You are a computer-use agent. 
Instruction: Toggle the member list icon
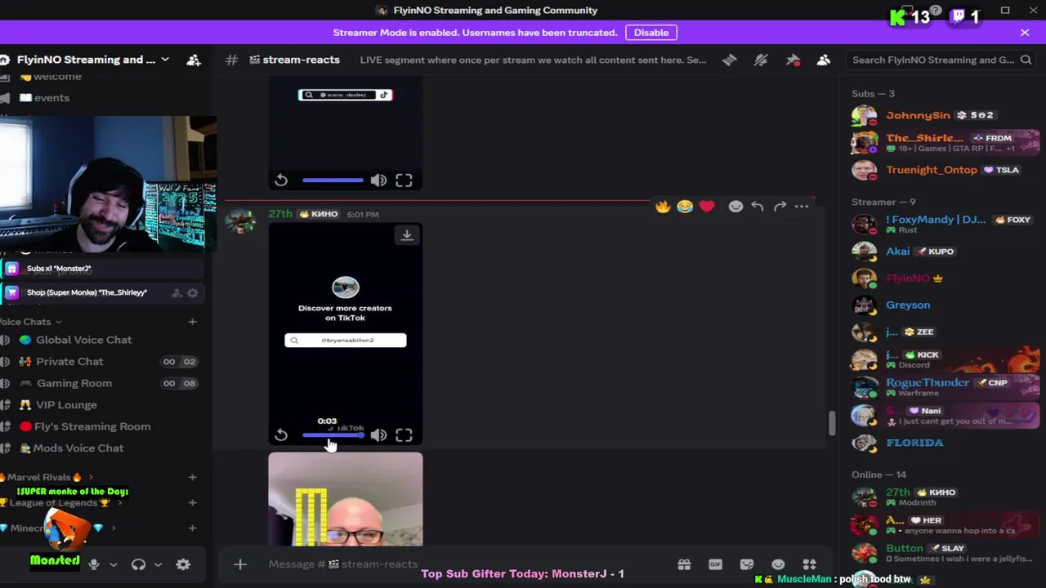pos(824,60)
